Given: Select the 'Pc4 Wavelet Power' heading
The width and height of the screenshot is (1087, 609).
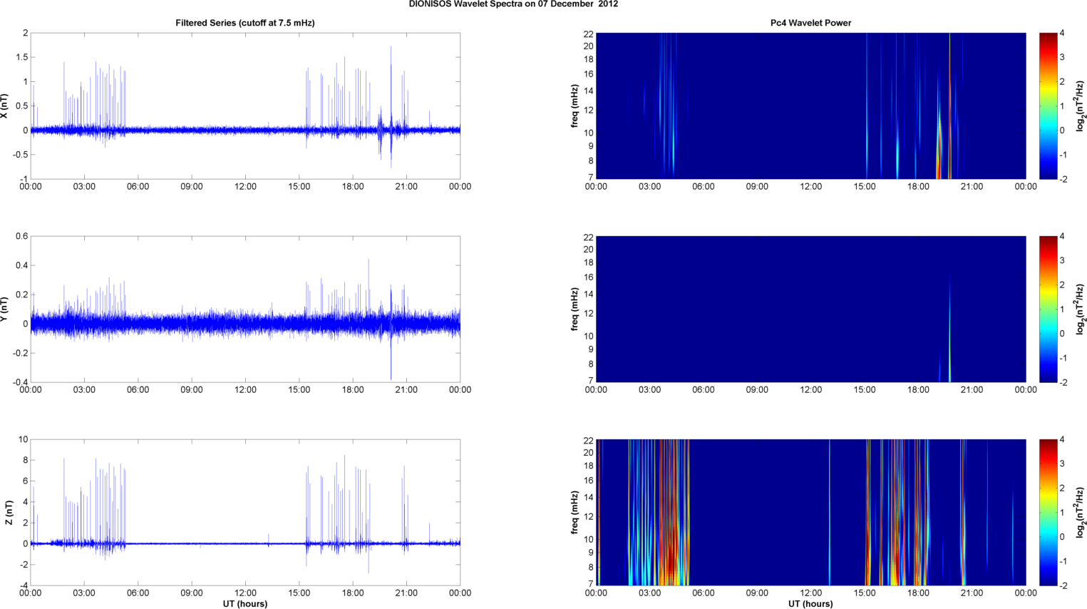Looking at the screenshot, I should coord(810,23).
